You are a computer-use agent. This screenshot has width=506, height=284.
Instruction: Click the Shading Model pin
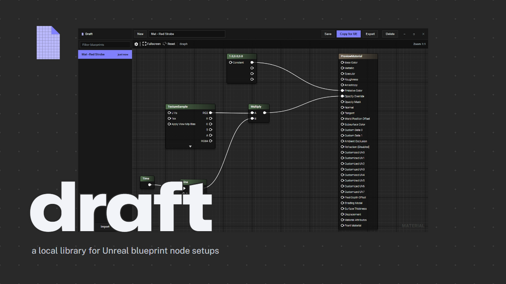coord(342,203)
